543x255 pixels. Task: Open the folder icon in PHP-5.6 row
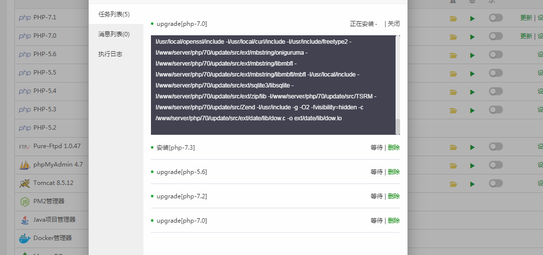(x=453, y=55)
